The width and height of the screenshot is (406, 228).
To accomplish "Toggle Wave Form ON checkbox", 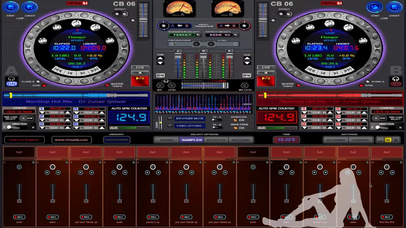I will point(235,128).
